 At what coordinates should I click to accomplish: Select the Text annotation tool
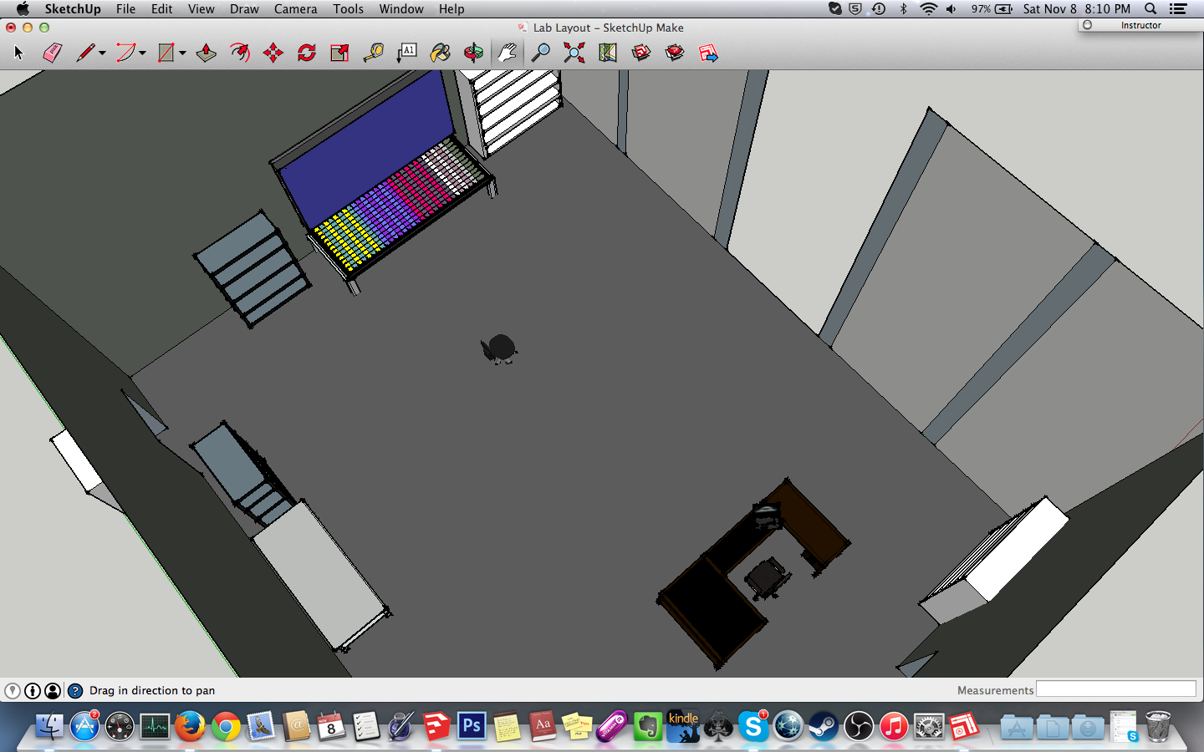pos(407,53)
